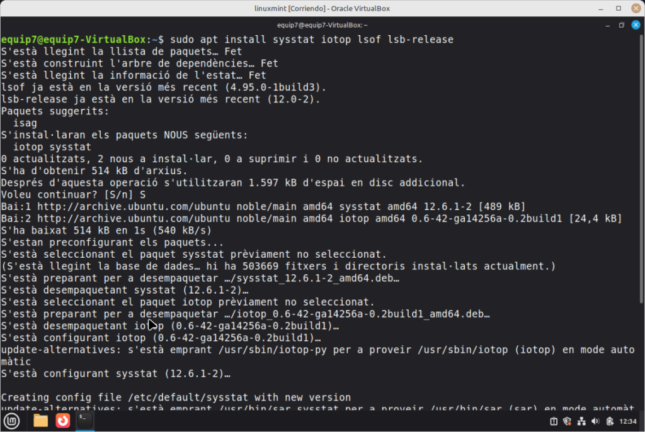Open the calendar from the 12:34 clock
Image resolution: width=645 pixels, height=432 pixels.
[627, 421]
